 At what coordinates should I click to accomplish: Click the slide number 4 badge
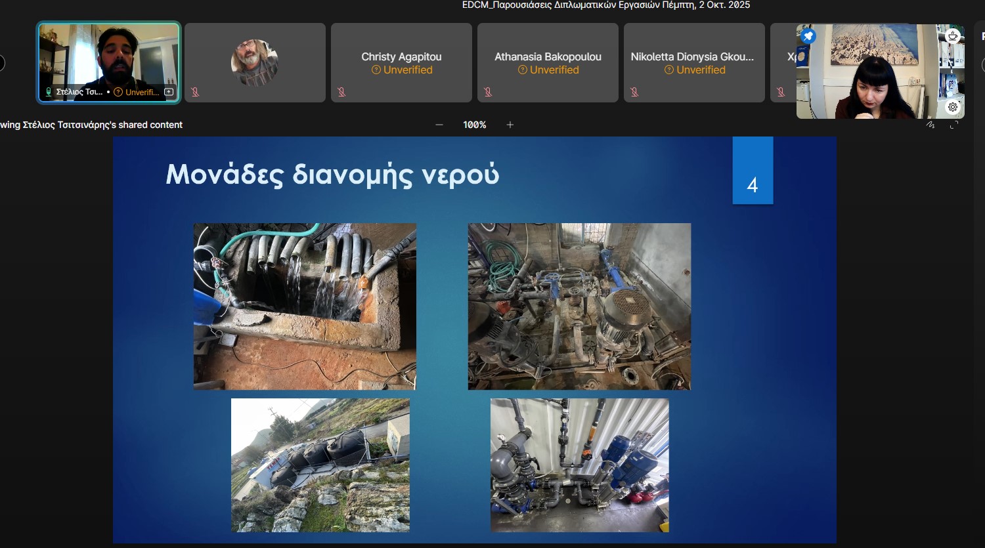coord(753,171)
